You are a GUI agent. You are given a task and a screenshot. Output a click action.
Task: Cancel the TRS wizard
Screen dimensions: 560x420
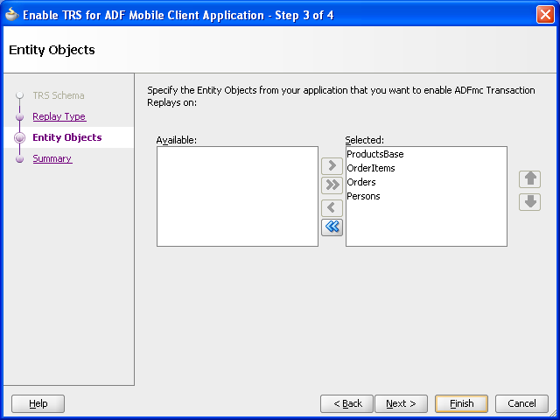[x=521, y=403]
